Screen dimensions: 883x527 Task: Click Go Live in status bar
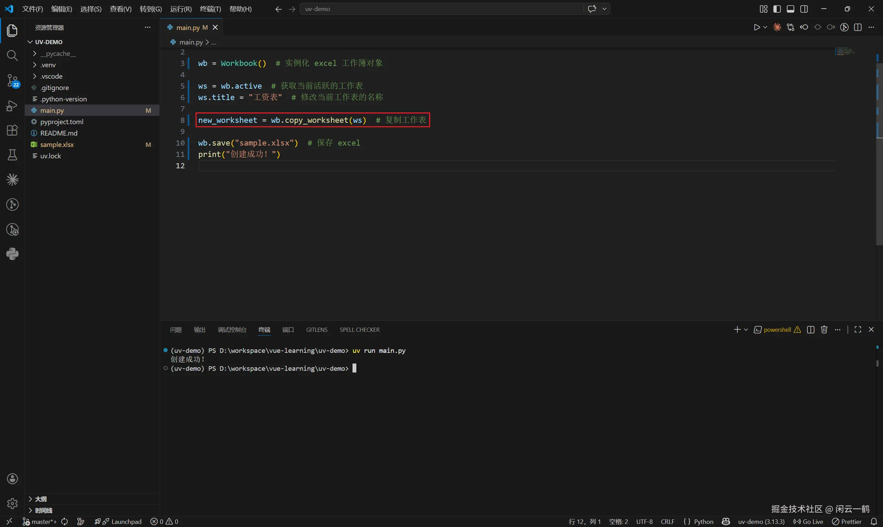click(808, 521)
